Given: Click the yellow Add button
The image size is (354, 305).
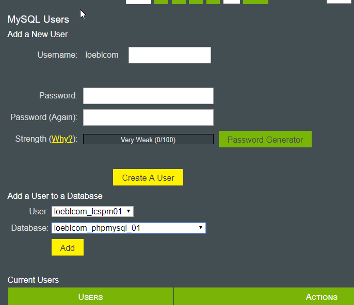Looking at the screenshot, I should tap(68, 247).
